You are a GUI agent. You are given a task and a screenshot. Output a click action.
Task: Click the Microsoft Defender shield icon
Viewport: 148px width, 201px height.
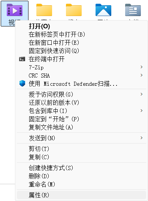pyautogui.click(x=22, y=83)
